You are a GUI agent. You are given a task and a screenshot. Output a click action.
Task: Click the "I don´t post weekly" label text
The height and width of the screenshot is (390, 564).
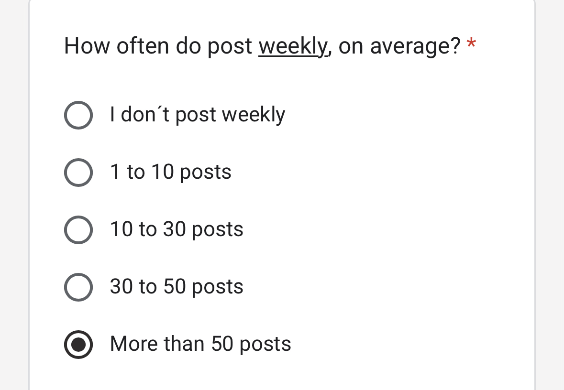197,115
